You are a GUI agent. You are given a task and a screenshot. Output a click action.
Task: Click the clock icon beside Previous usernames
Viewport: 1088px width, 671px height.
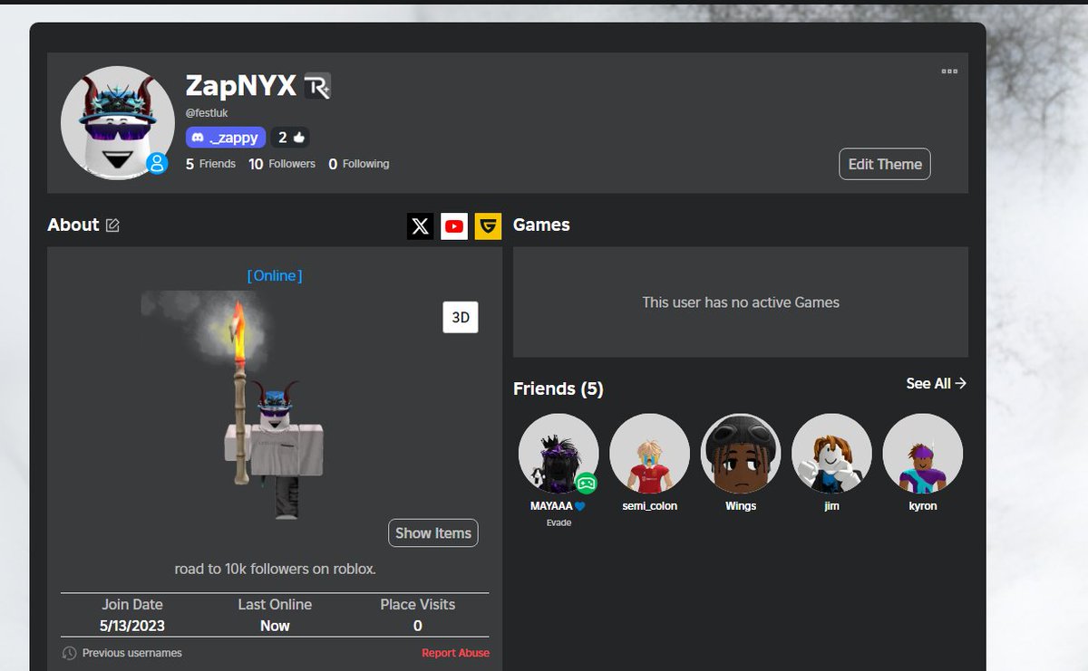pyautogui.click(x=70, y=652)
